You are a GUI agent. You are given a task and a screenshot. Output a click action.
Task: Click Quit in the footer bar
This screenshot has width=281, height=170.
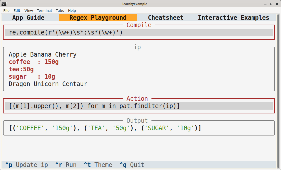[x=132, y=165]
